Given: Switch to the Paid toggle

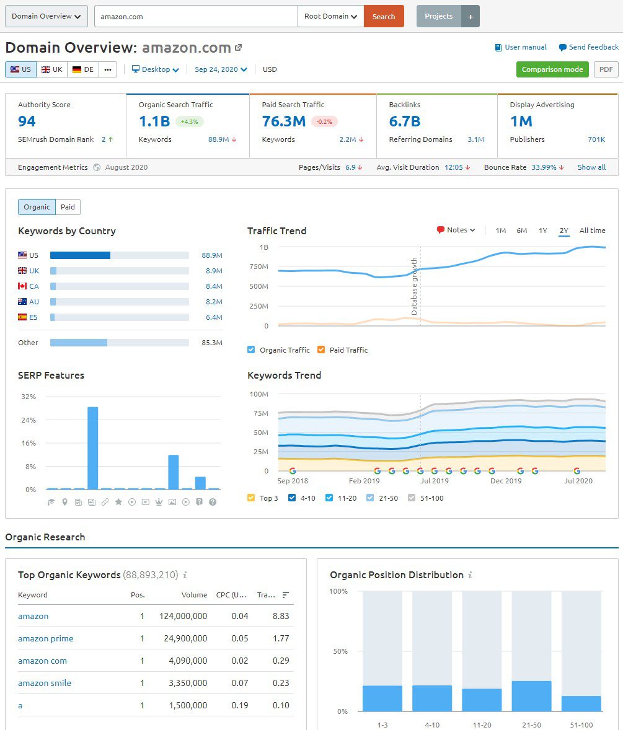Looking at the screenshot, I should point(68,207).
